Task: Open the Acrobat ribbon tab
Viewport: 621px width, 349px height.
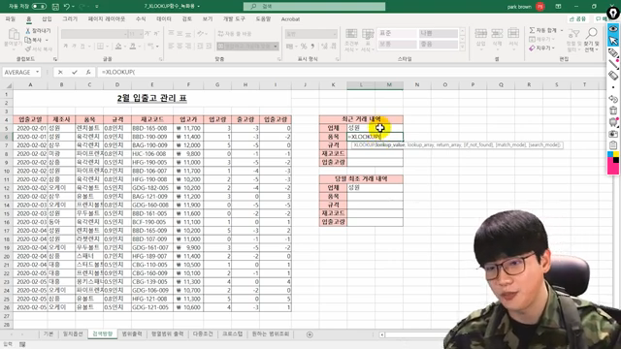Action: (x=290, y=19)
